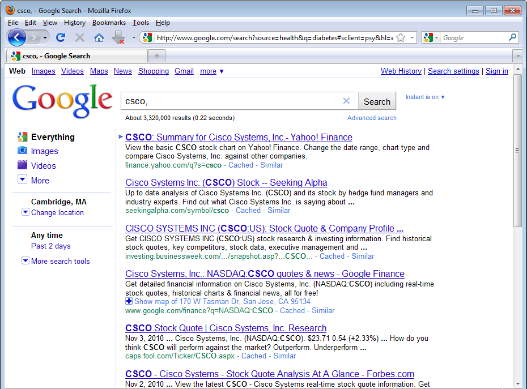Click the Google search engine icon in search box
The height and width of the screenshot is (389, 527).
[x=428, y=37]
